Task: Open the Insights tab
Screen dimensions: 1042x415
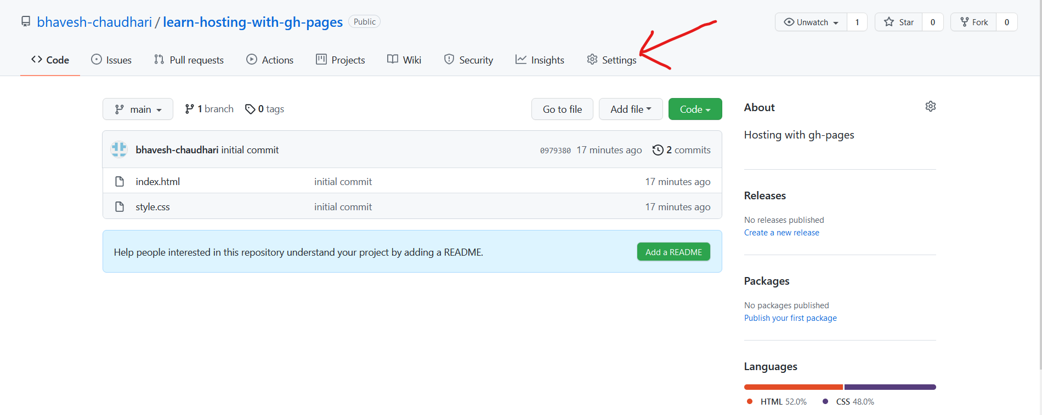Action: [540, 60]
